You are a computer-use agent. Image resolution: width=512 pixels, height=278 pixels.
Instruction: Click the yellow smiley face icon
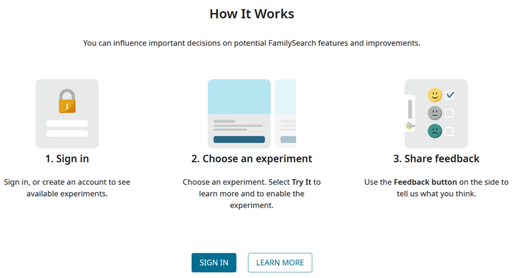(x=434, y=95)
